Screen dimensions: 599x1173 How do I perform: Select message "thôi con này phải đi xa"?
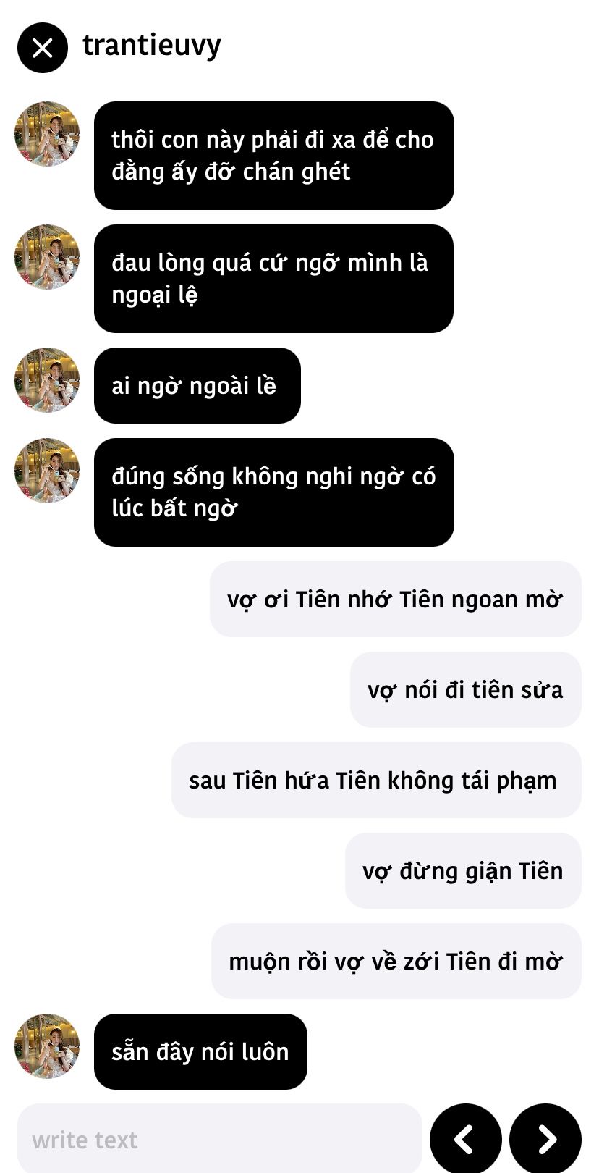click(x=274, y=156)
